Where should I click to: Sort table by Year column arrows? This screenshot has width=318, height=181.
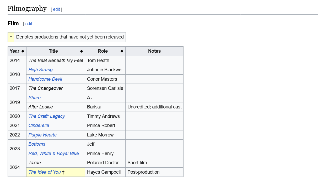23,51
